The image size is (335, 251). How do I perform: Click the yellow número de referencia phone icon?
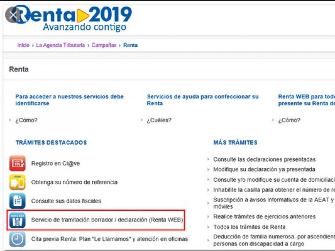(x=17, y=182)
